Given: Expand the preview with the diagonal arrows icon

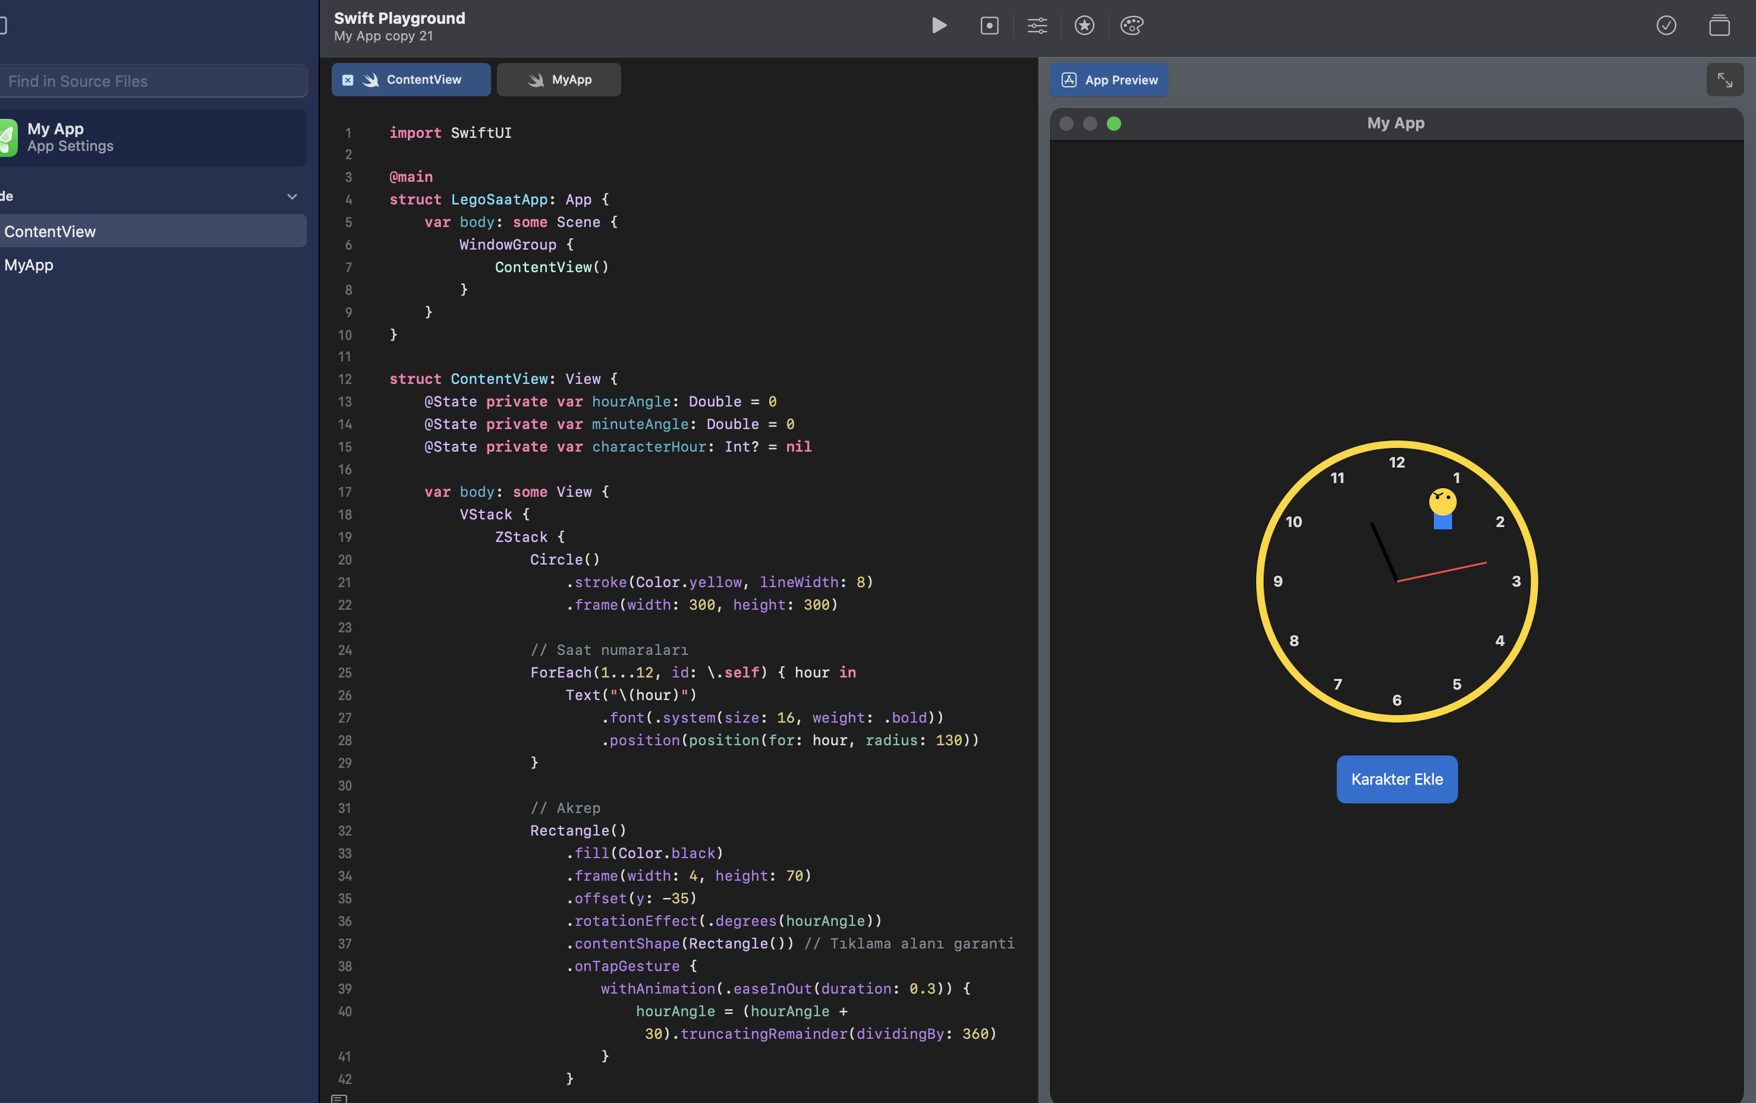Looking at the screenshot, I should click(1724, 80).
